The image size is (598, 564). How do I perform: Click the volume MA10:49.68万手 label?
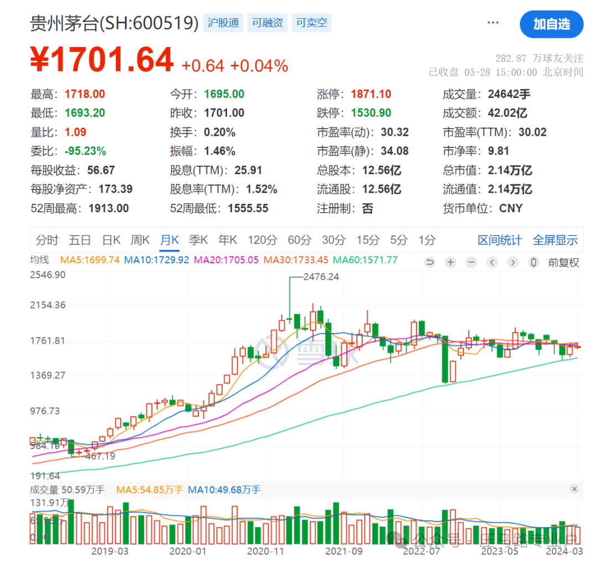pyautogui.click(x=224, y=490)
